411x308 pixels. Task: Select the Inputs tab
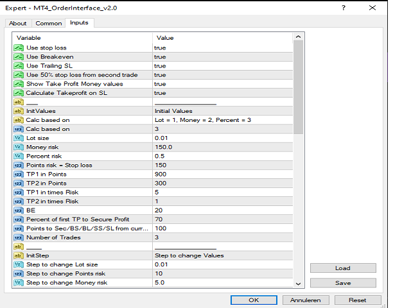79,23
